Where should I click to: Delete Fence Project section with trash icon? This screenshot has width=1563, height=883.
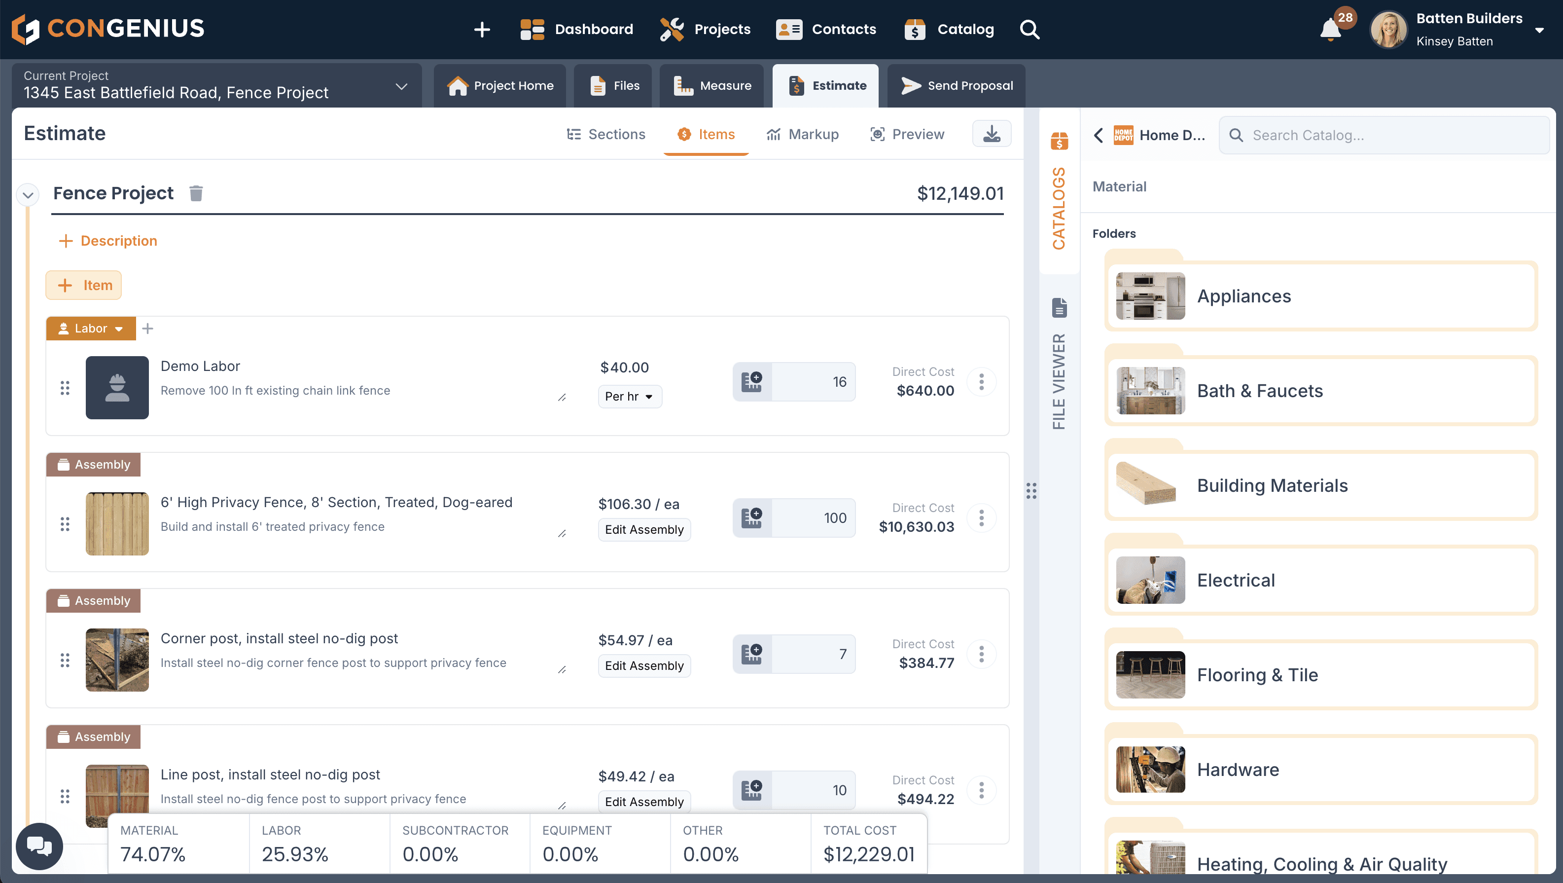196,193
